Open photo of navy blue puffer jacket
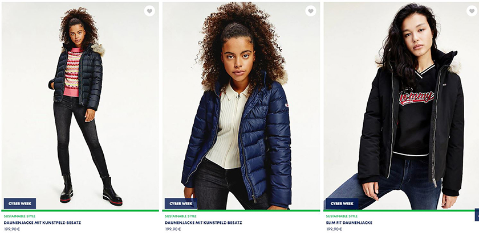This screenshot has height=233, width=479. [x=241, y=106]
